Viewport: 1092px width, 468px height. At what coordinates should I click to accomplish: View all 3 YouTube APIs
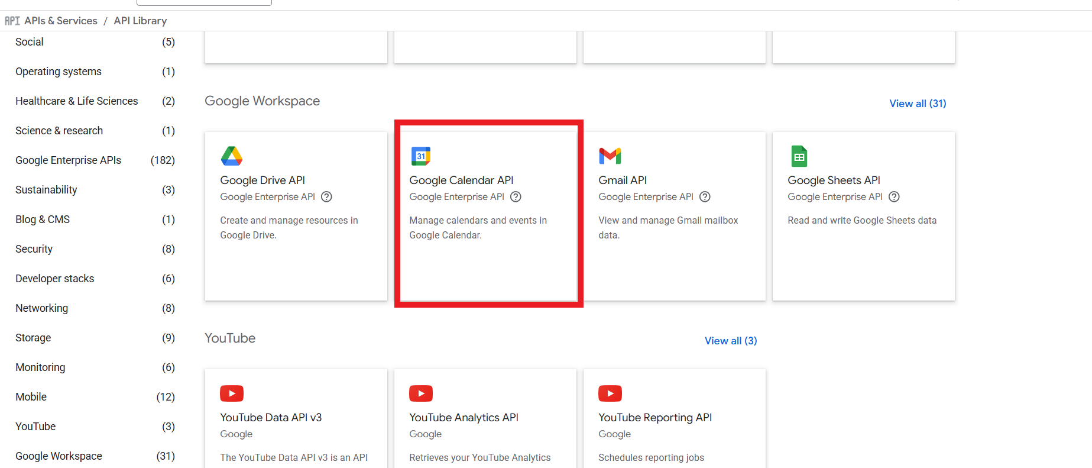731,341
